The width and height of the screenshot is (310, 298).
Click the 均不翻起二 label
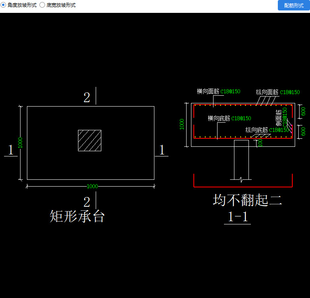coord(247,200)
